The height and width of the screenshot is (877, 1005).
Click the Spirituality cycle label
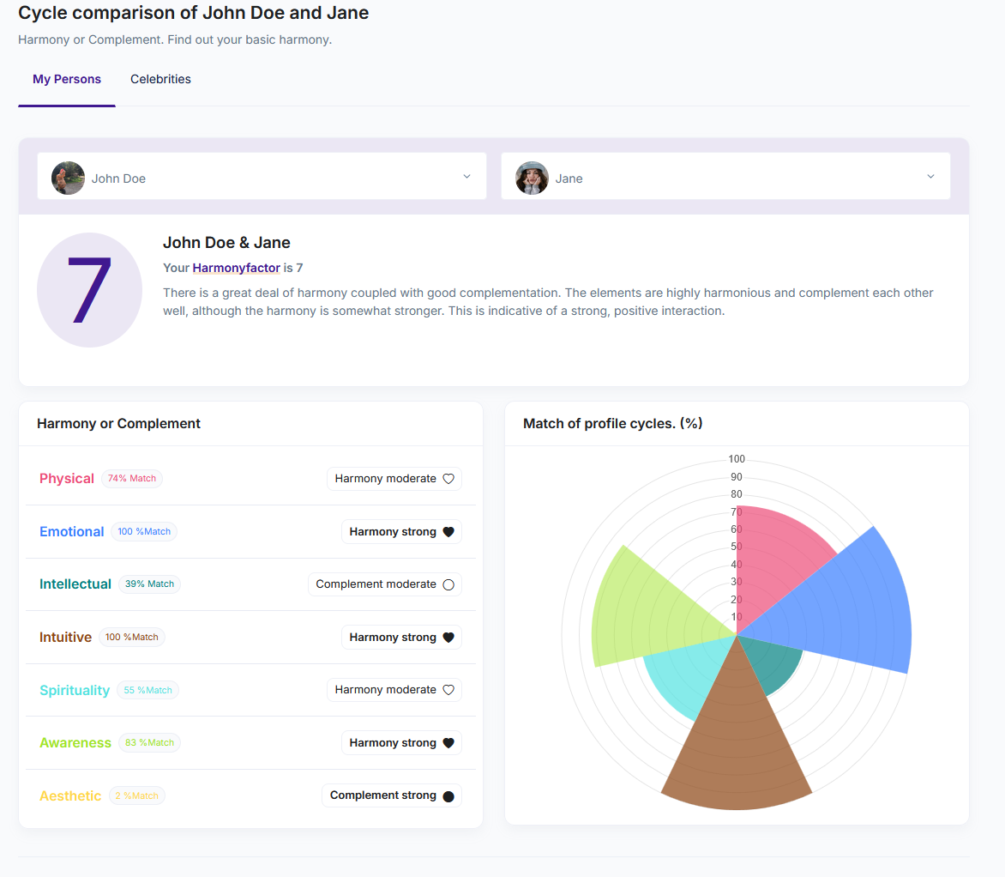coord(75,690)
